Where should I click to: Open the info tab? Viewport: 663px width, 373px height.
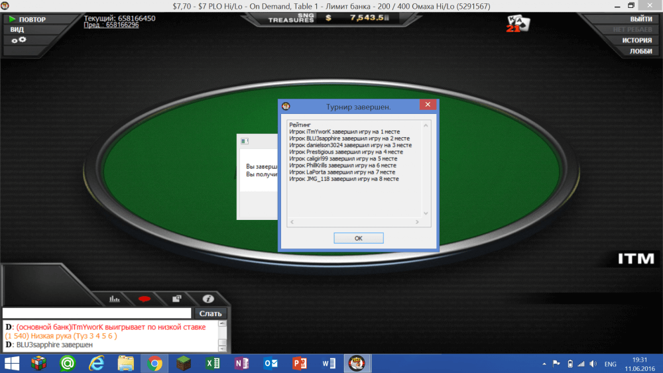coord(208,299)
